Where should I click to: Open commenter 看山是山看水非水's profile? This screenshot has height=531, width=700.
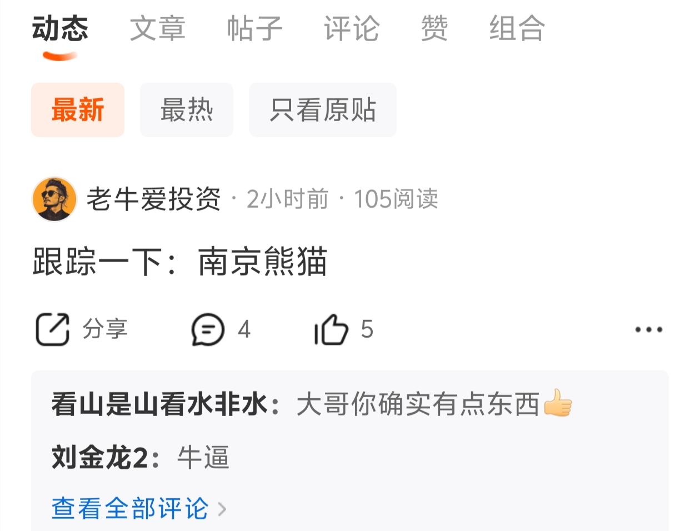160,404
